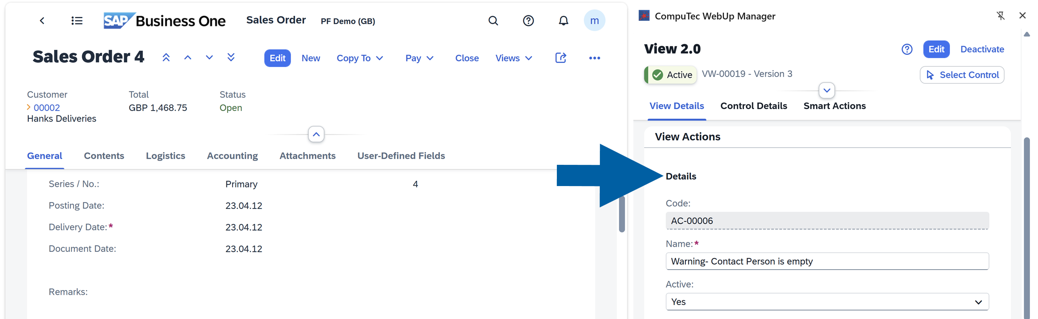Open the Attachments tab
The height and width of the screenshot is (319, 1038).
click(308, 156)
